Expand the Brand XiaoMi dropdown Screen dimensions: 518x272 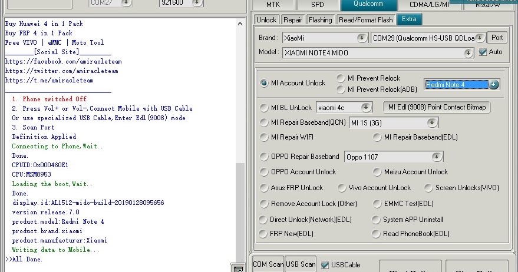(362, 38)
